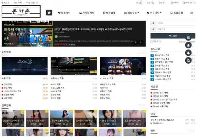Open [07.06] 스테이션카지노 먹튀 in 최근글
The image size is (198, 137).
[x=165, y=99]
